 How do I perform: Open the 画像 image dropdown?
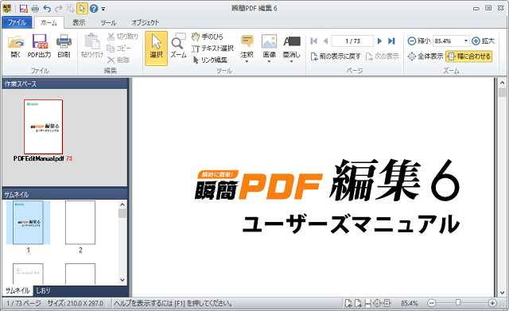click(269, 49)
